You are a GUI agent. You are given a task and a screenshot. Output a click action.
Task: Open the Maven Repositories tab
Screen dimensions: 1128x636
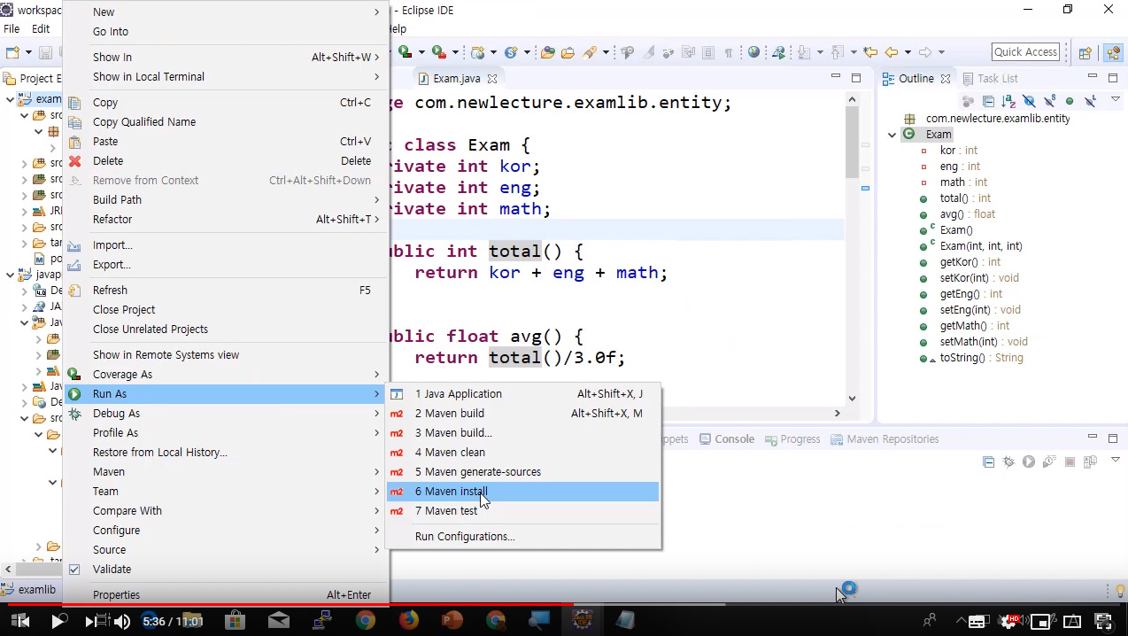884,439
